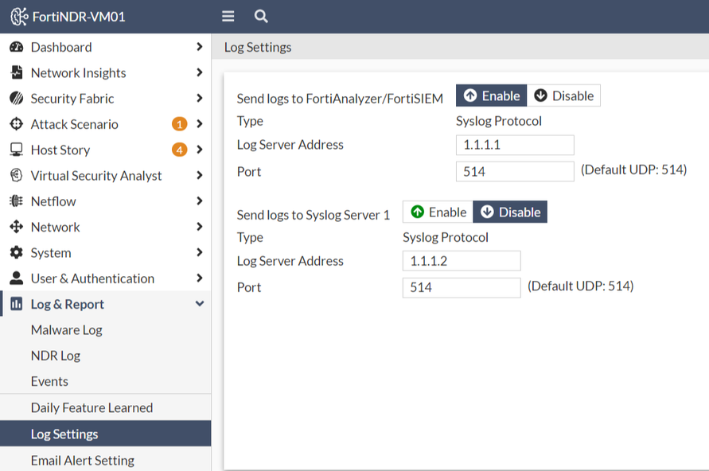Expand the Network Insights submenu arrow
This screenshot has height=471, width=709.
tap(199, 72)
